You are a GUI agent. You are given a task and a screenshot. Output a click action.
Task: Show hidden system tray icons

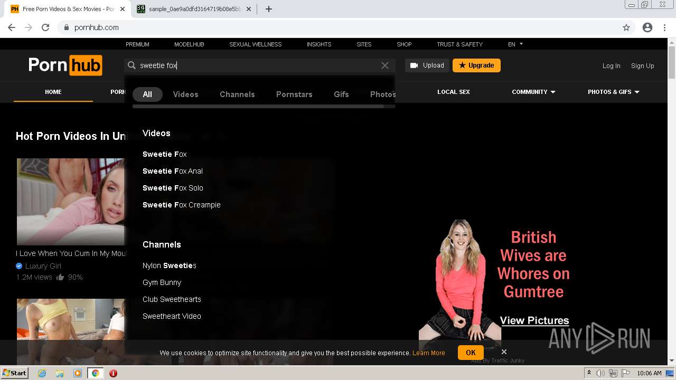(x=589, y=373)
